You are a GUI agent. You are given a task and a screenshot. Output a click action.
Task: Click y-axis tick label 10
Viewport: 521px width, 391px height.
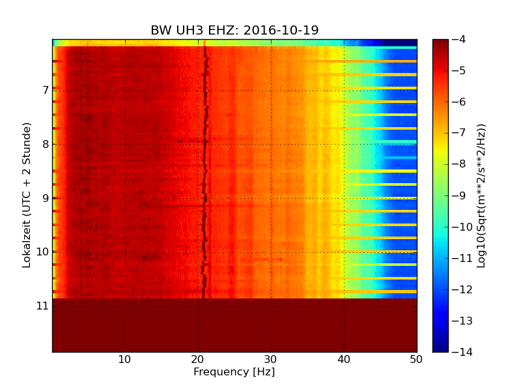point(42,252)
